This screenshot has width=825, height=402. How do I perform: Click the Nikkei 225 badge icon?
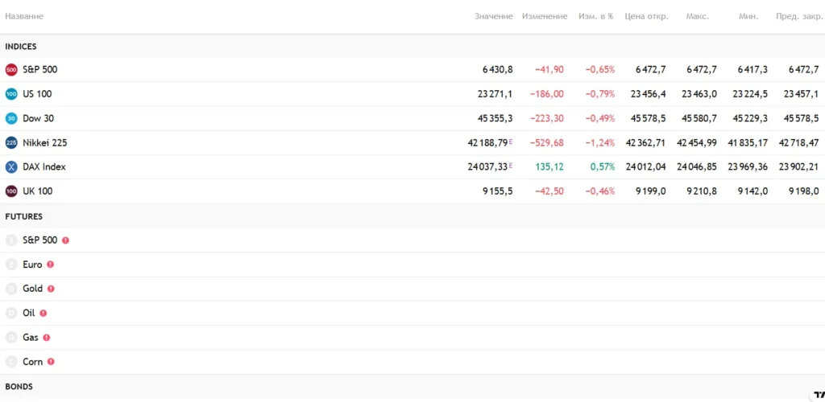coord(11,143)
